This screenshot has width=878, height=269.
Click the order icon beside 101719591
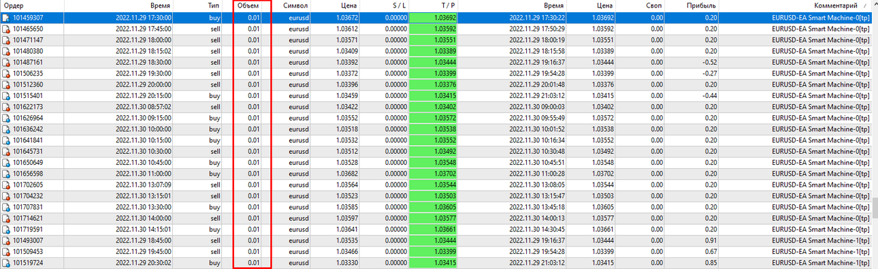tap(6, 229)
